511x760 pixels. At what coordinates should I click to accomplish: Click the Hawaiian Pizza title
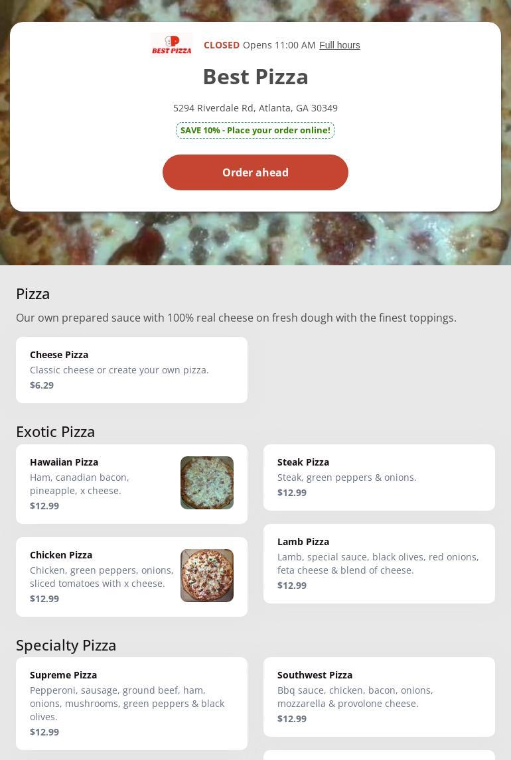64,462
